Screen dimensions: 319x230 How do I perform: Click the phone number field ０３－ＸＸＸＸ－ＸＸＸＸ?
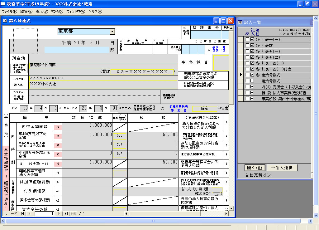pos(142,72)
